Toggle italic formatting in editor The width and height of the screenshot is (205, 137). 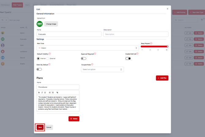tap(42, 92)
